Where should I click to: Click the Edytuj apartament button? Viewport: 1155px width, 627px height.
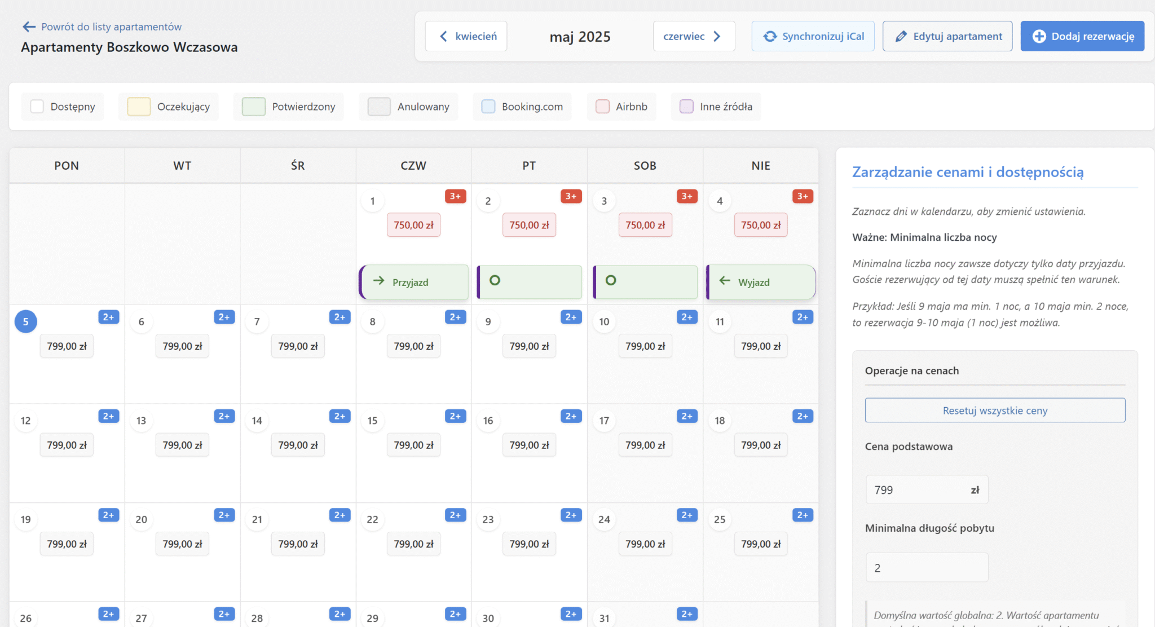pos(947,36)
